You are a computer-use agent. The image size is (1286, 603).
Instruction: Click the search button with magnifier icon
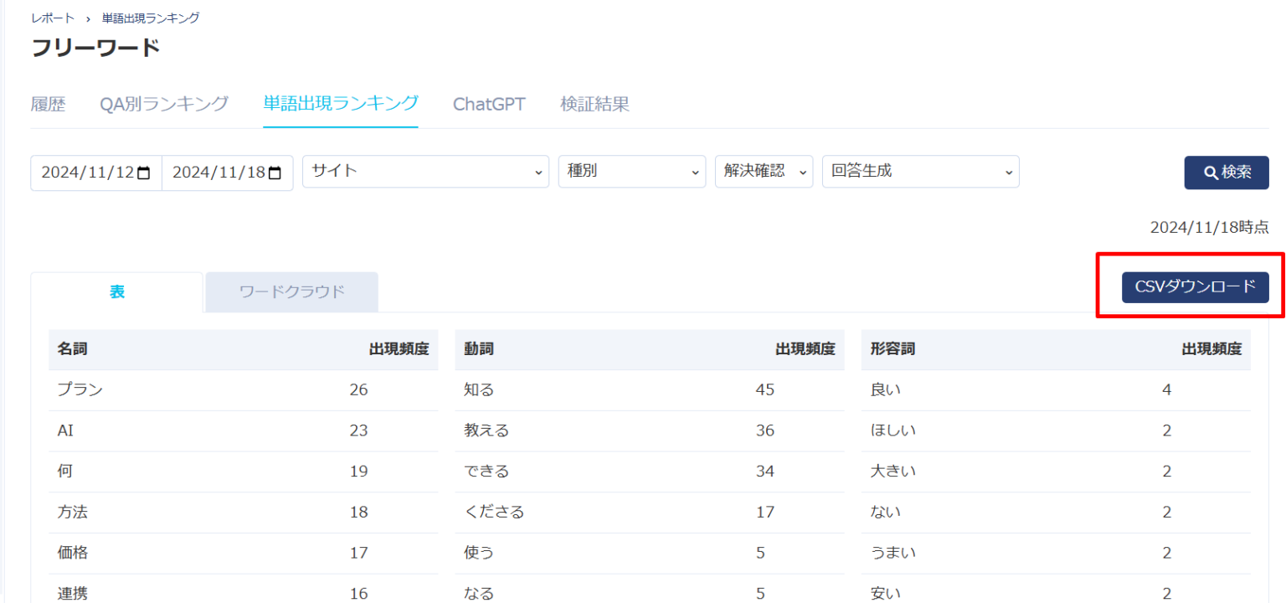pyautogui.click(x=1226, y=173)
